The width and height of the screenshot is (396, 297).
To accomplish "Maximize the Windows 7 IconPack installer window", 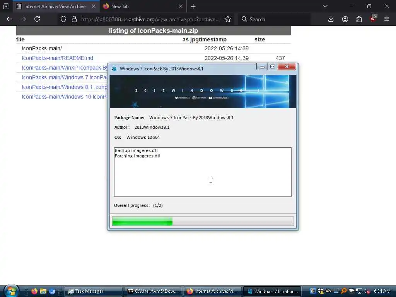I will click(273, 67).
